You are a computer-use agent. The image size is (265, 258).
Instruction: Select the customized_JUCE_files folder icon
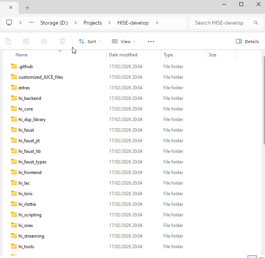(14, 77)
